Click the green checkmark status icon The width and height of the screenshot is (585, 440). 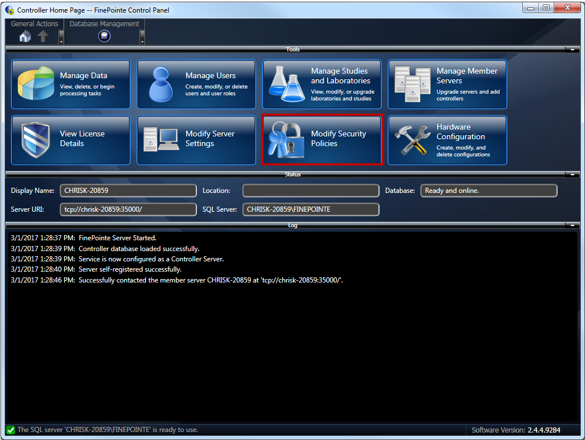tap(11, 430)
